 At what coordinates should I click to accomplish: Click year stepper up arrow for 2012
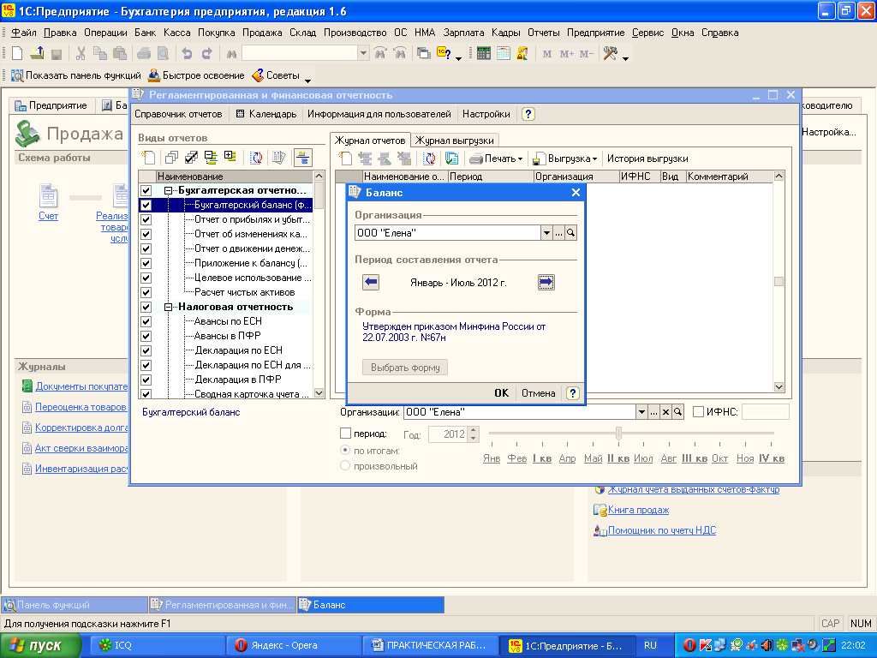coord(473,430)
